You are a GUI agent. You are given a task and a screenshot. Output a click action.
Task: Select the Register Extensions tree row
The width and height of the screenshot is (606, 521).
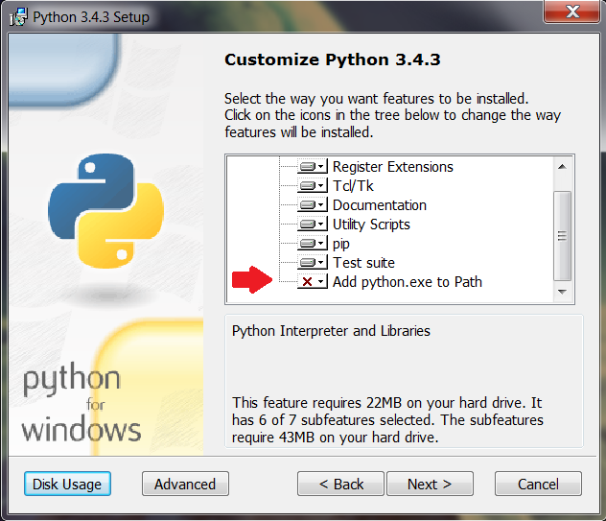point(393,167)
